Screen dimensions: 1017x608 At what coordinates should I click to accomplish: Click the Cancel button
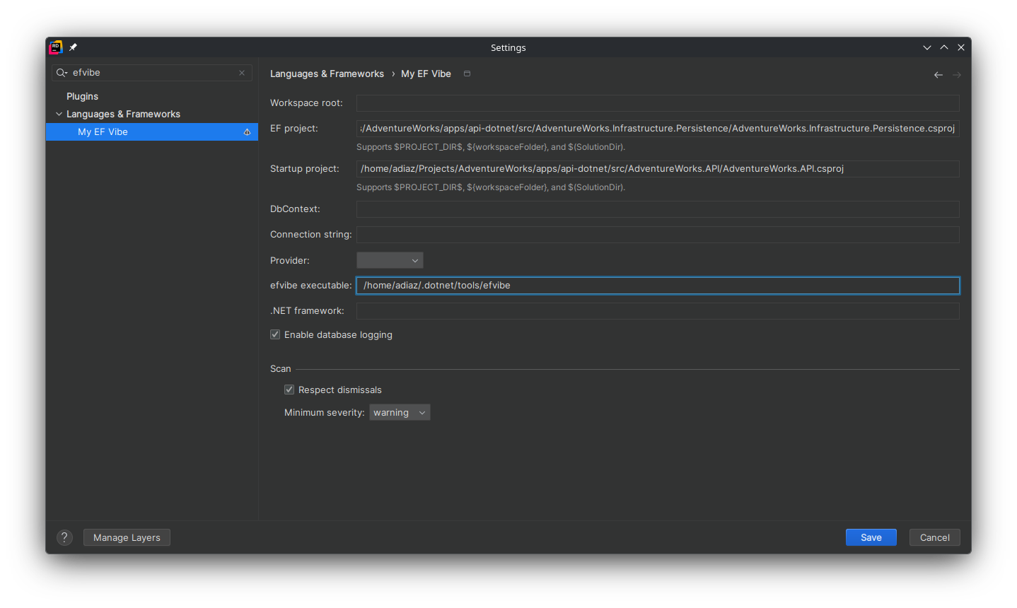(x=935, y=537)
